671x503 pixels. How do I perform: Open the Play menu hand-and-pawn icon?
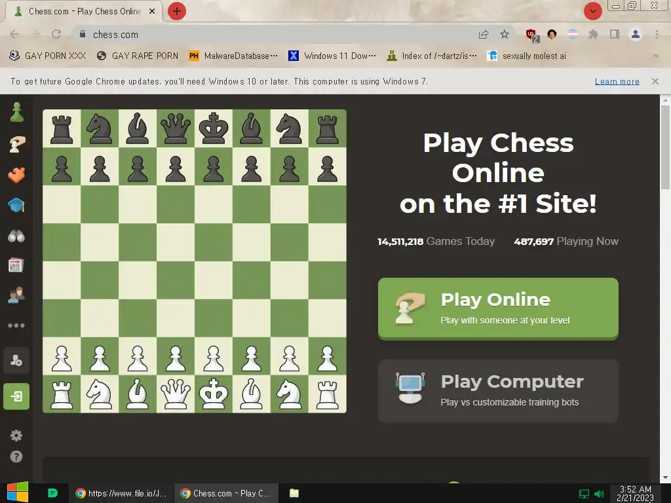(16, 144)
